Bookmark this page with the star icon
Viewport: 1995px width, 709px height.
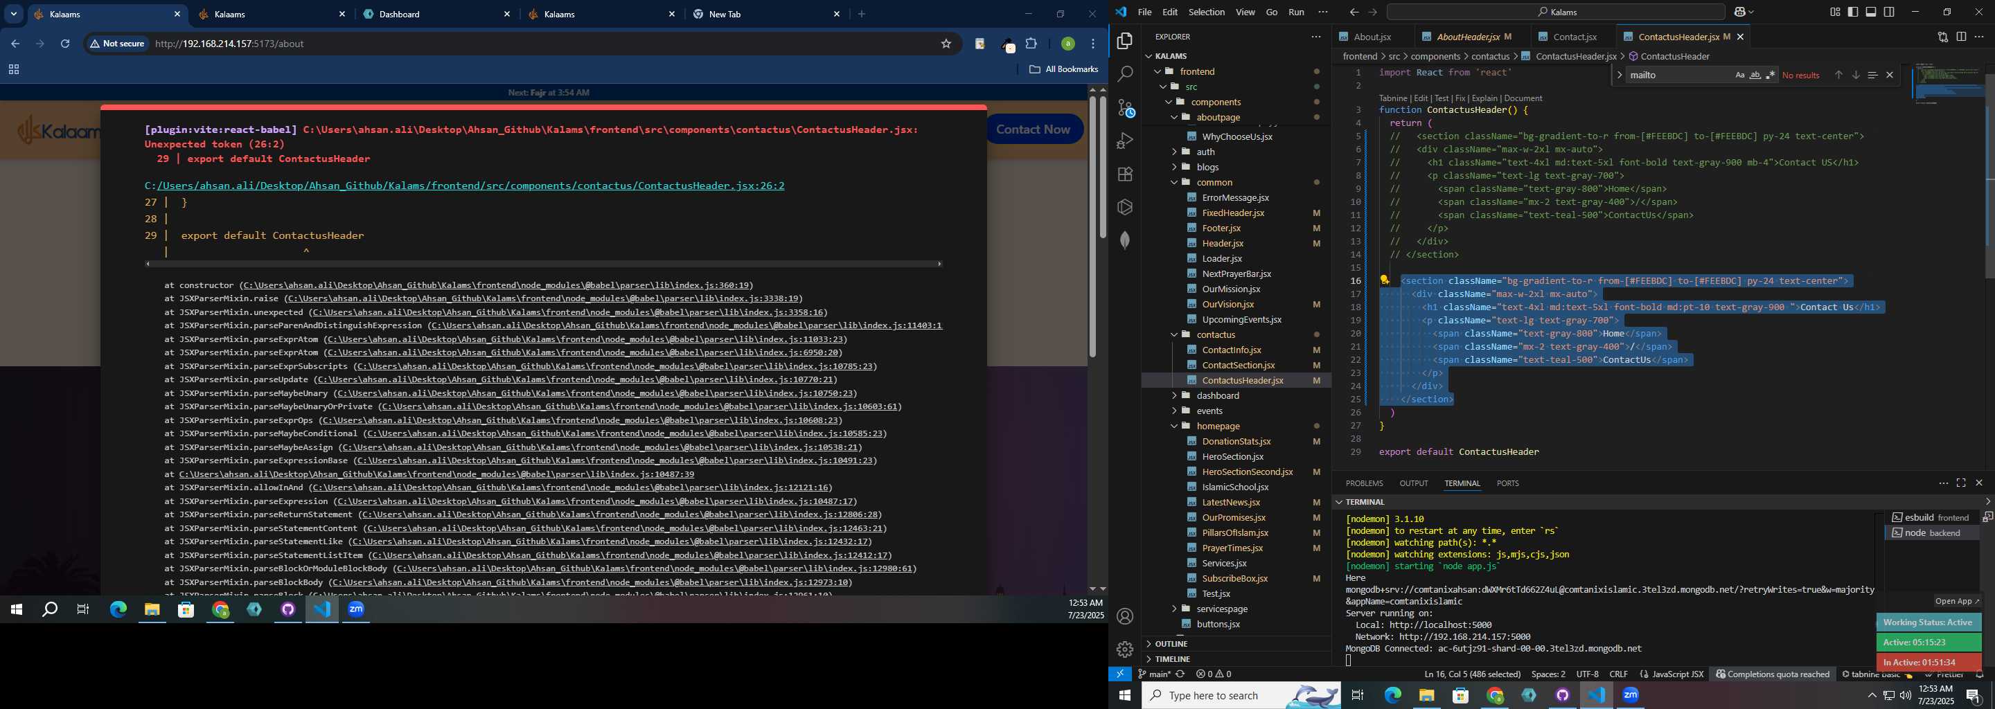[946, 44]
